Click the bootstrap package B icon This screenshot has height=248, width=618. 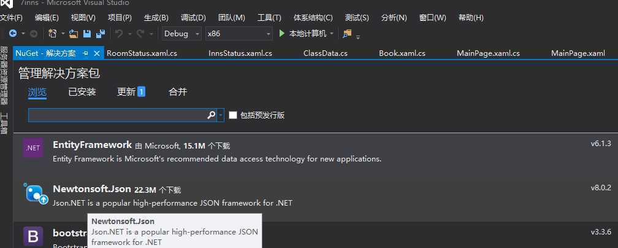point(33,237)
